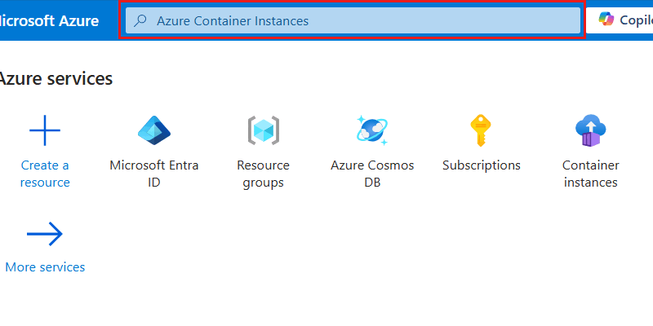Click the Azure services section heading
653x326 pixels.
55,78
